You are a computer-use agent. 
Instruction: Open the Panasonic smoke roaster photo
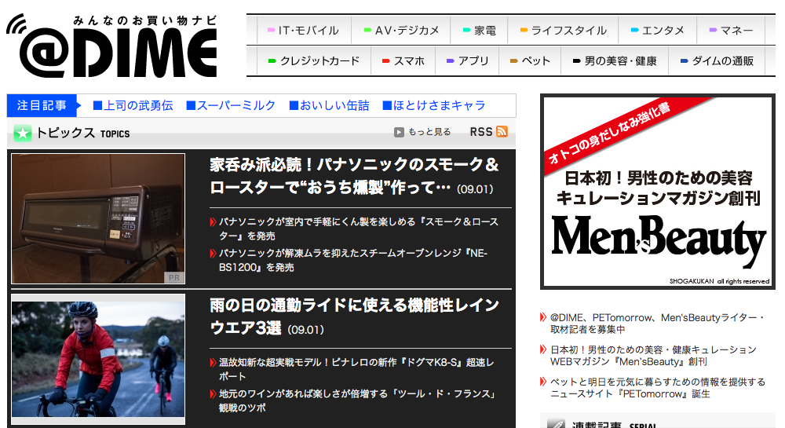(x=98, y=219)
